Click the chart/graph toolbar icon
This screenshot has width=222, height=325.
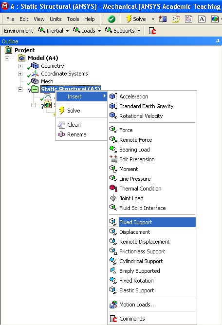pos(188,19)
